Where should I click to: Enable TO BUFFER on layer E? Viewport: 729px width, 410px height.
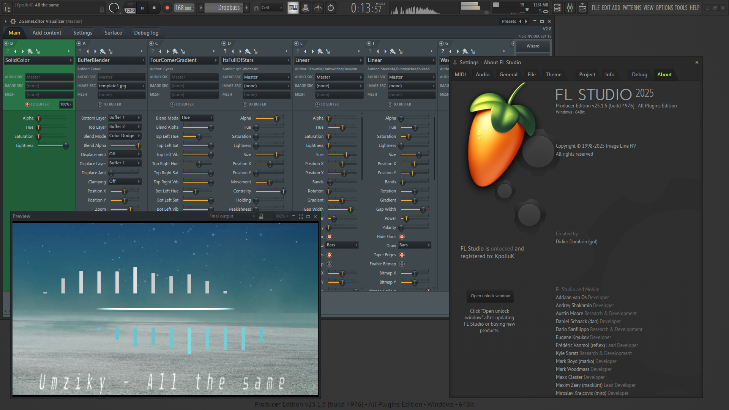tap(317, 104)
